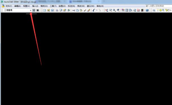
Task: Click the help search input field
Action: 158,6
